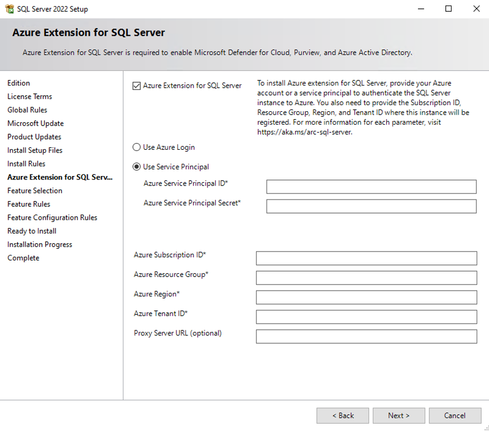
Task: Click the Install Setup Files step
Action: pyautogui.click(x=35, y=150)
